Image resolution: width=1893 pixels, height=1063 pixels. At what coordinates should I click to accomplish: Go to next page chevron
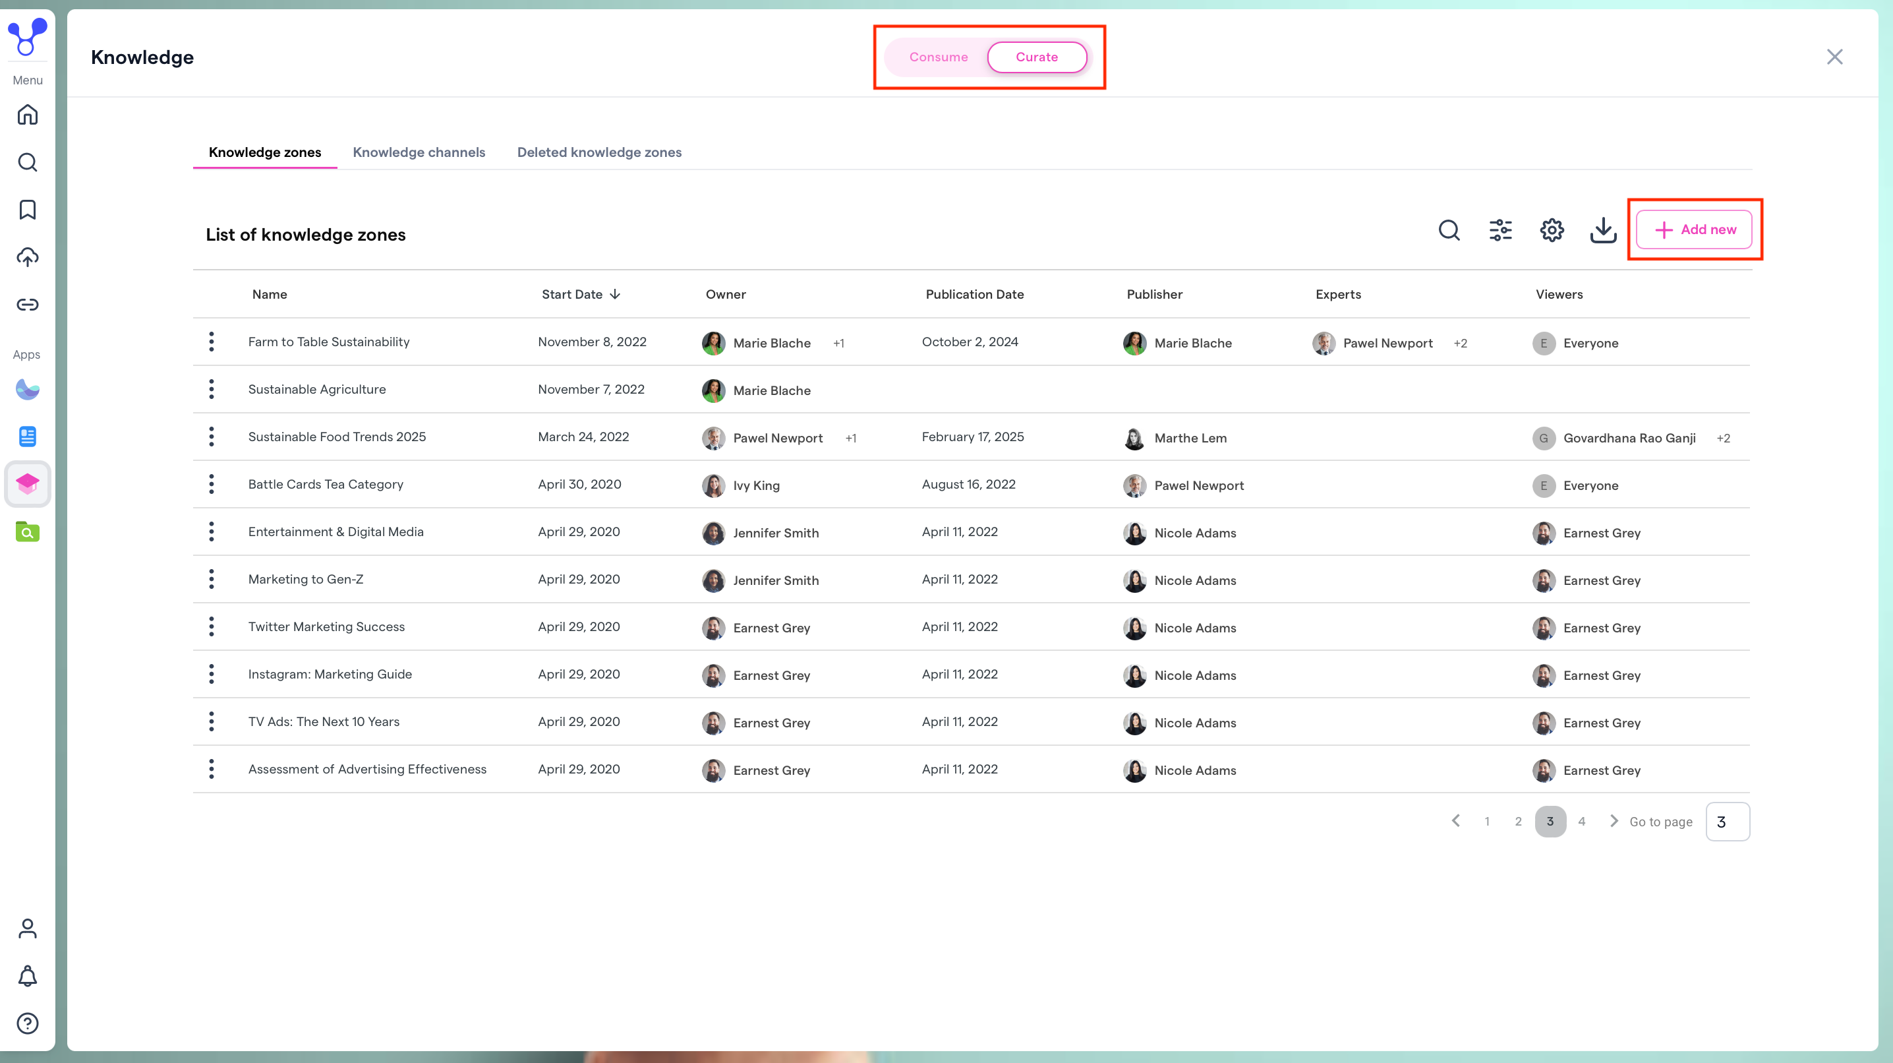[x=1614, y=820]
